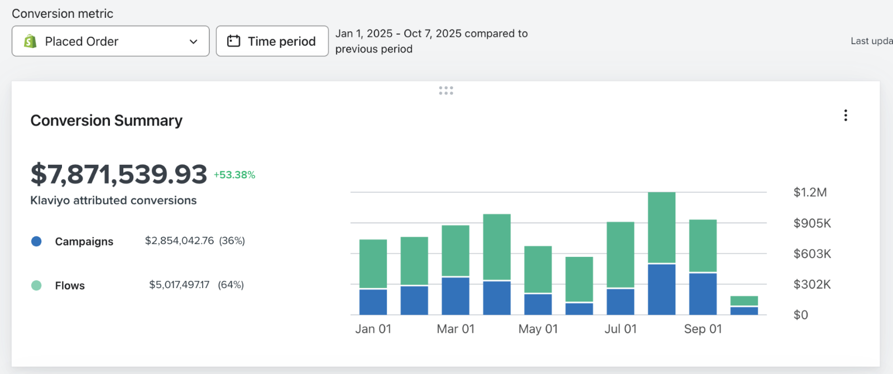Viewport: 893px width, 374px height.
Task: Open the Time period picker
Action: (x=272, y=41)
